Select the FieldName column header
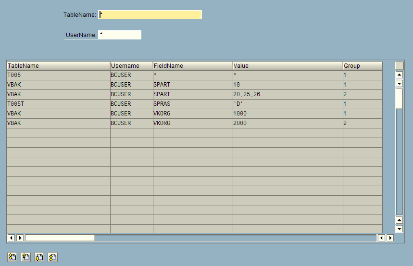The image size is (413, 266). (x=193, y=65)
